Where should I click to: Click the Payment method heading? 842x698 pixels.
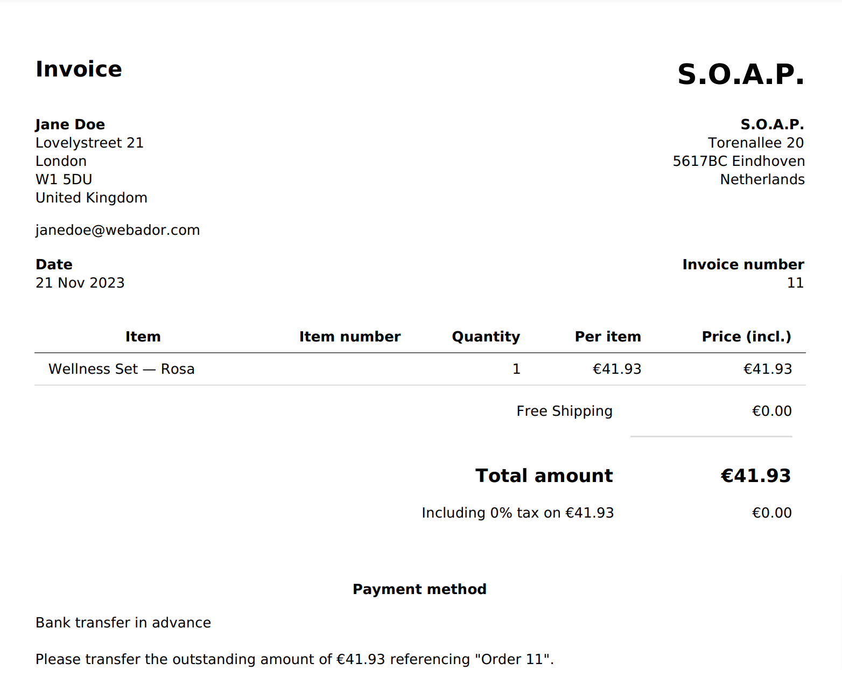419,589
